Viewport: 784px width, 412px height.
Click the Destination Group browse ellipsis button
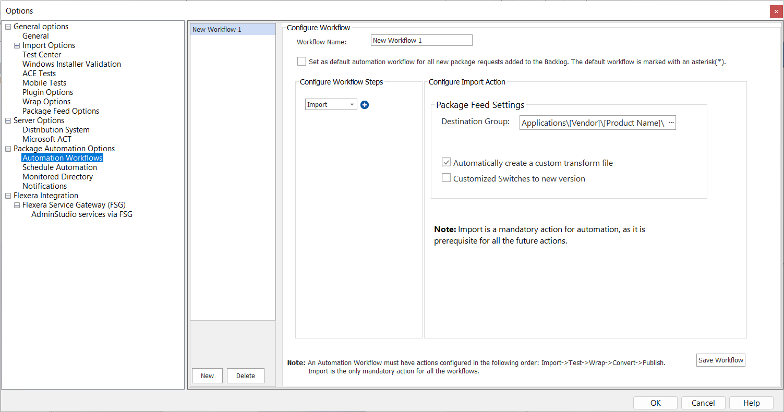pyautogui.click(x=671, y=123)
